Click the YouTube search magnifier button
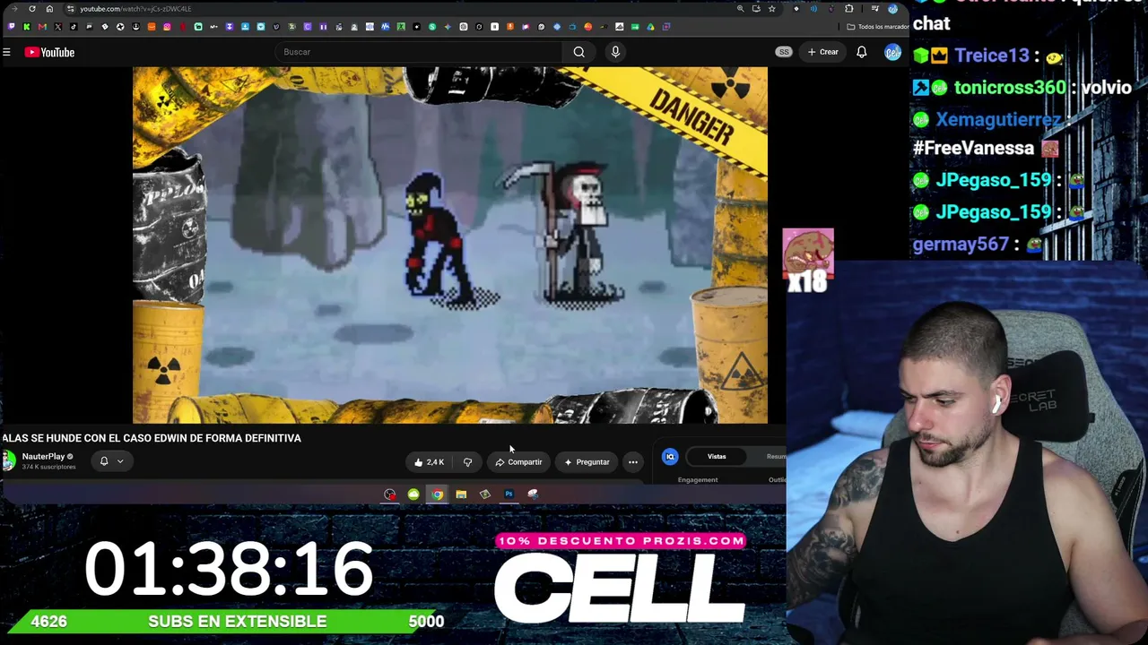 pyautogui.click(x=578, y=52)
